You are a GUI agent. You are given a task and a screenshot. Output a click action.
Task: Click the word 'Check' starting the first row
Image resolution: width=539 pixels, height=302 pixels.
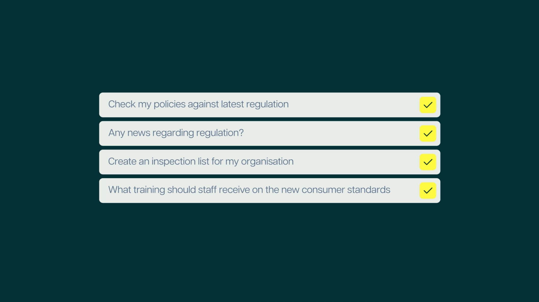coord(122,104)
